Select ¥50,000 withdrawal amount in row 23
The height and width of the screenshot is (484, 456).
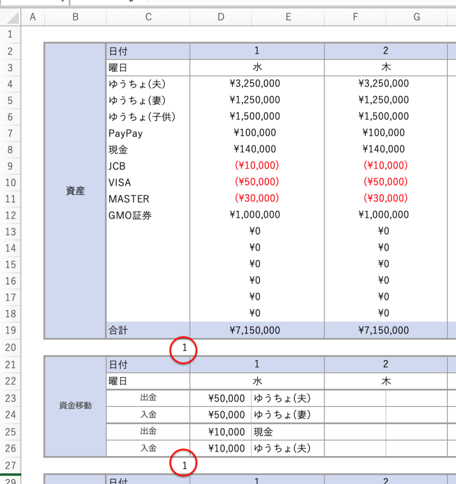(x=226, y=398)
